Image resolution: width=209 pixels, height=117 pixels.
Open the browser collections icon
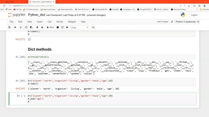pos(200,6)
